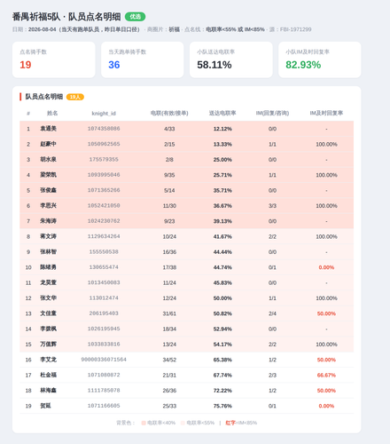Click the 电联(有效/接单) column header
Viewport: 390px width, 444px height.
169,113
